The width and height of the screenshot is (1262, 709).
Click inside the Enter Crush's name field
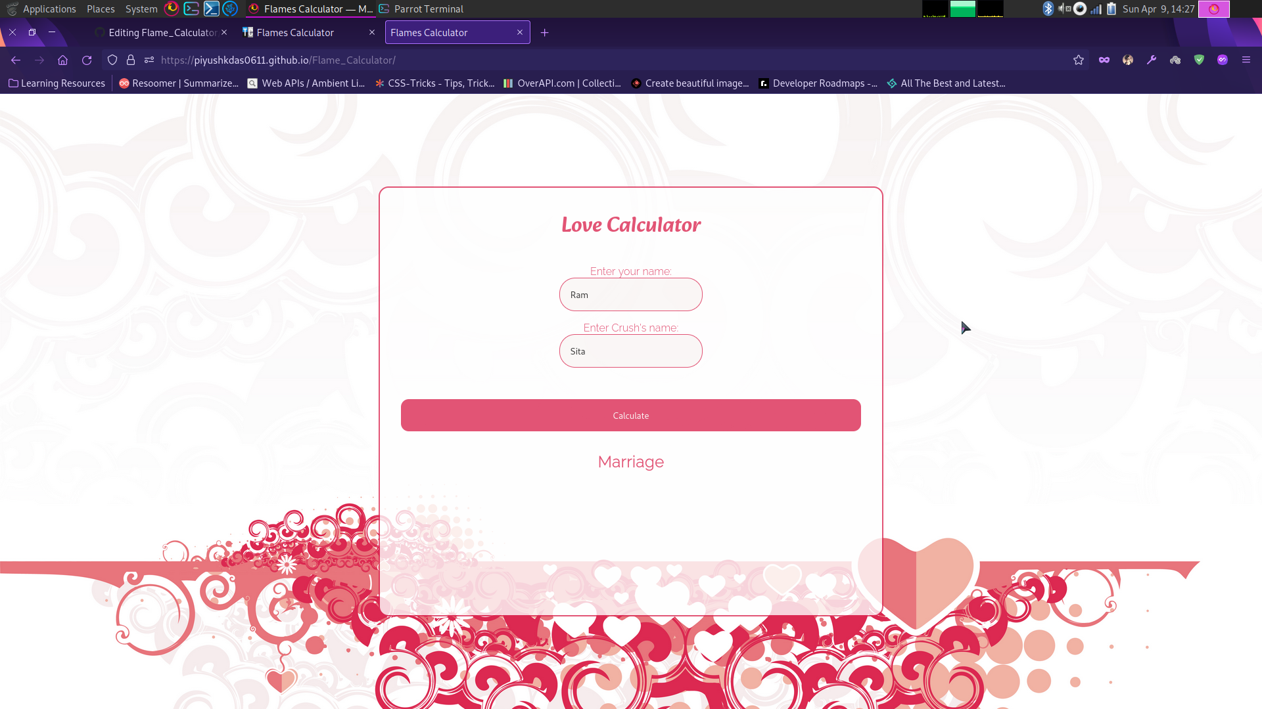click(630, 351)
